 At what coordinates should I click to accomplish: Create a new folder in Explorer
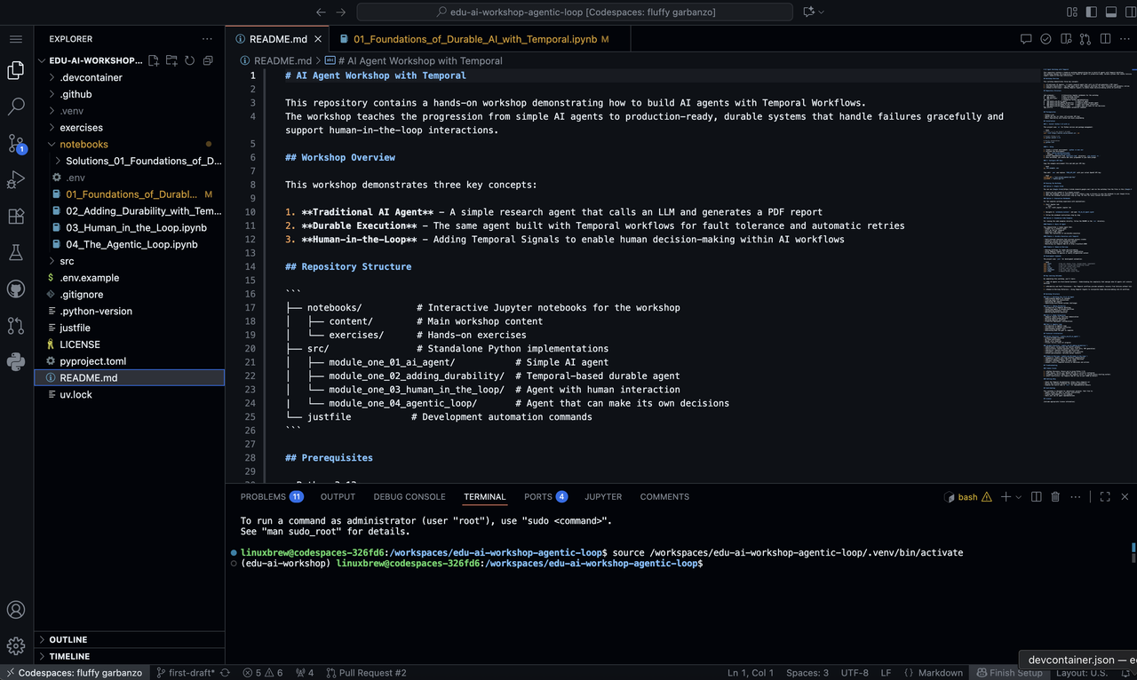pos(171,60)
